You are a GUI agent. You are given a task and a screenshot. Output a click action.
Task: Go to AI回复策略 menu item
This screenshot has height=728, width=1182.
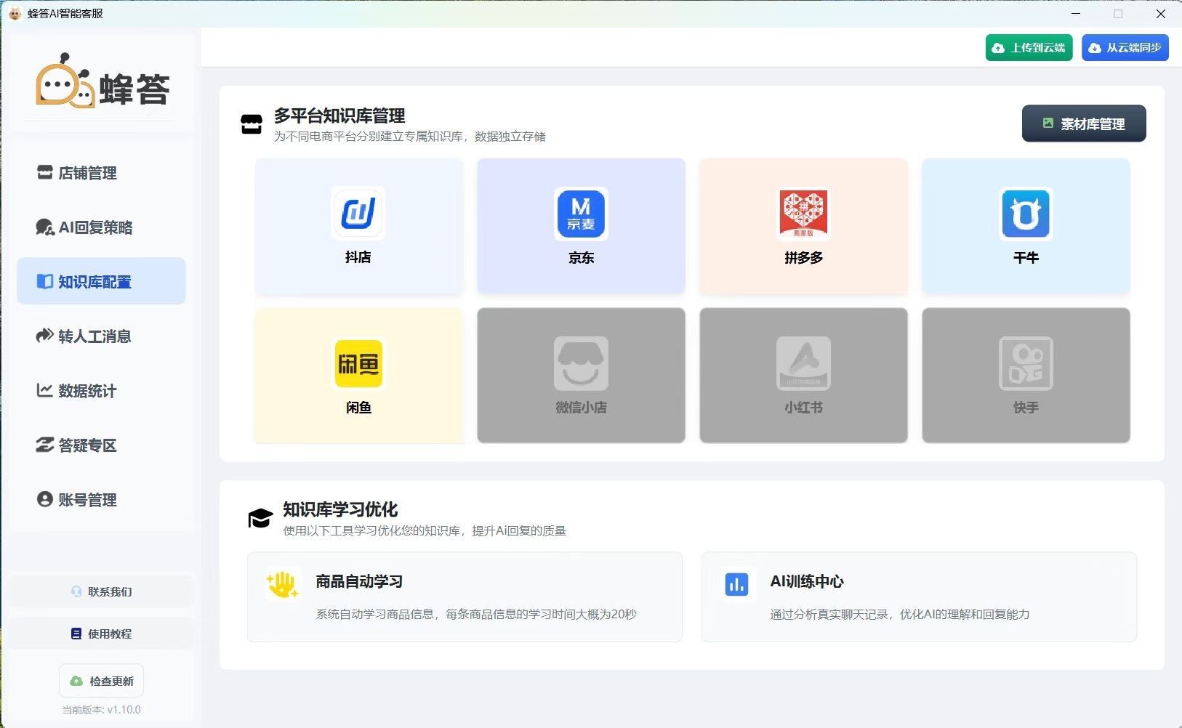tap(95, 227)
